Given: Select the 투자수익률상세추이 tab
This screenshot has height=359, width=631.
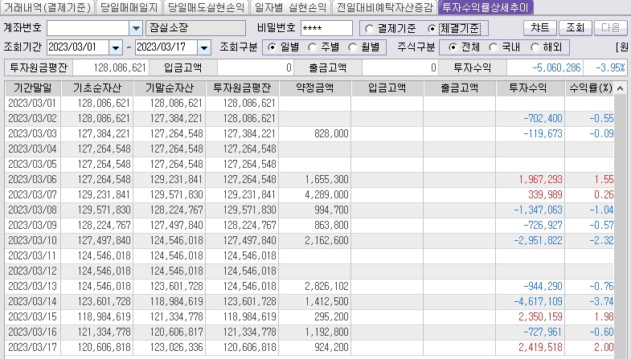Looking at the screenshot, I should click(486, 7).
